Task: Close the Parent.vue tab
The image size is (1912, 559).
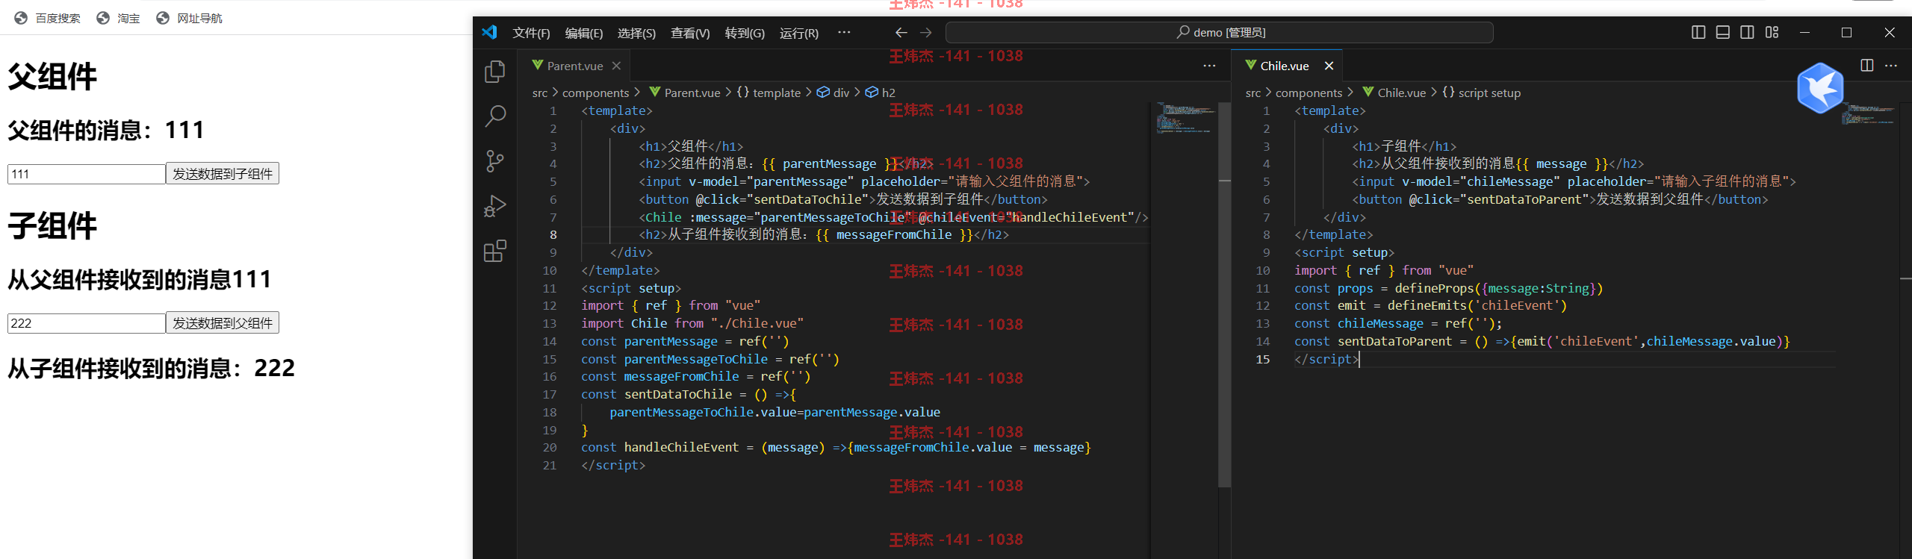Action: click(x=616, y=66)
